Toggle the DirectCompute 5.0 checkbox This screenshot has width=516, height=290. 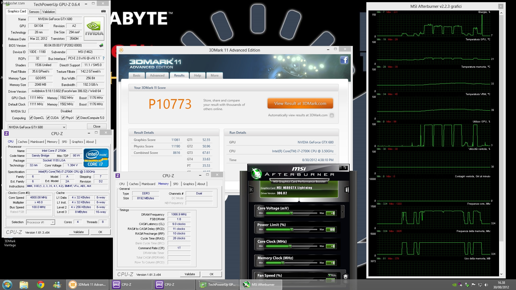click(x=78, y=118)
